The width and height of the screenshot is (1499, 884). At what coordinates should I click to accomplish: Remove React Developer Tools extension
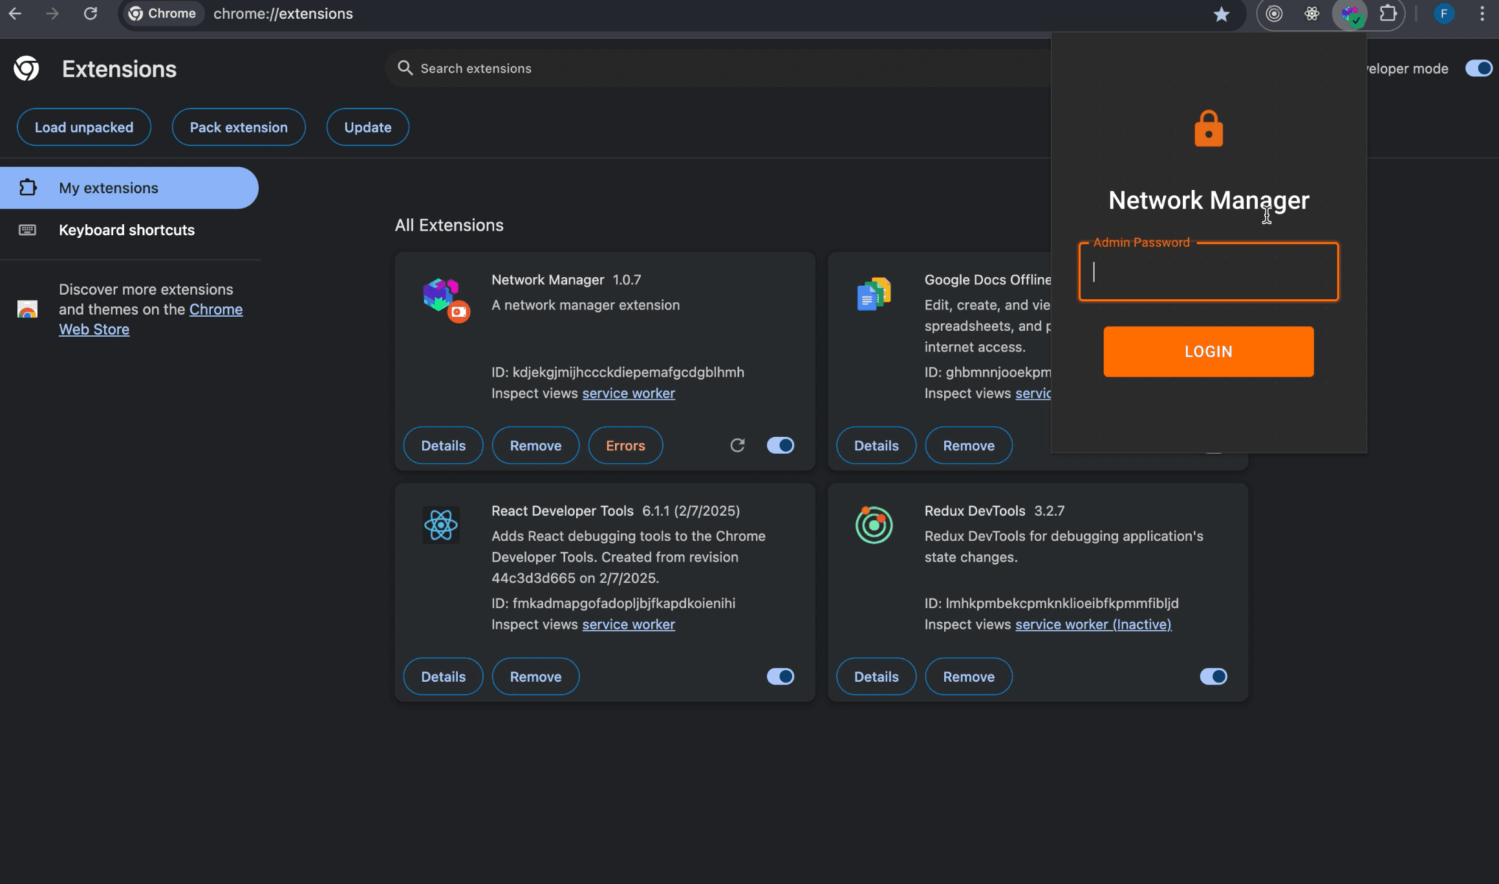[x=535, y=677]
